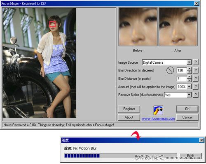This screenshot has height=164, width=206.
Task: Click the Image Source label
Action: coord(128,62)
